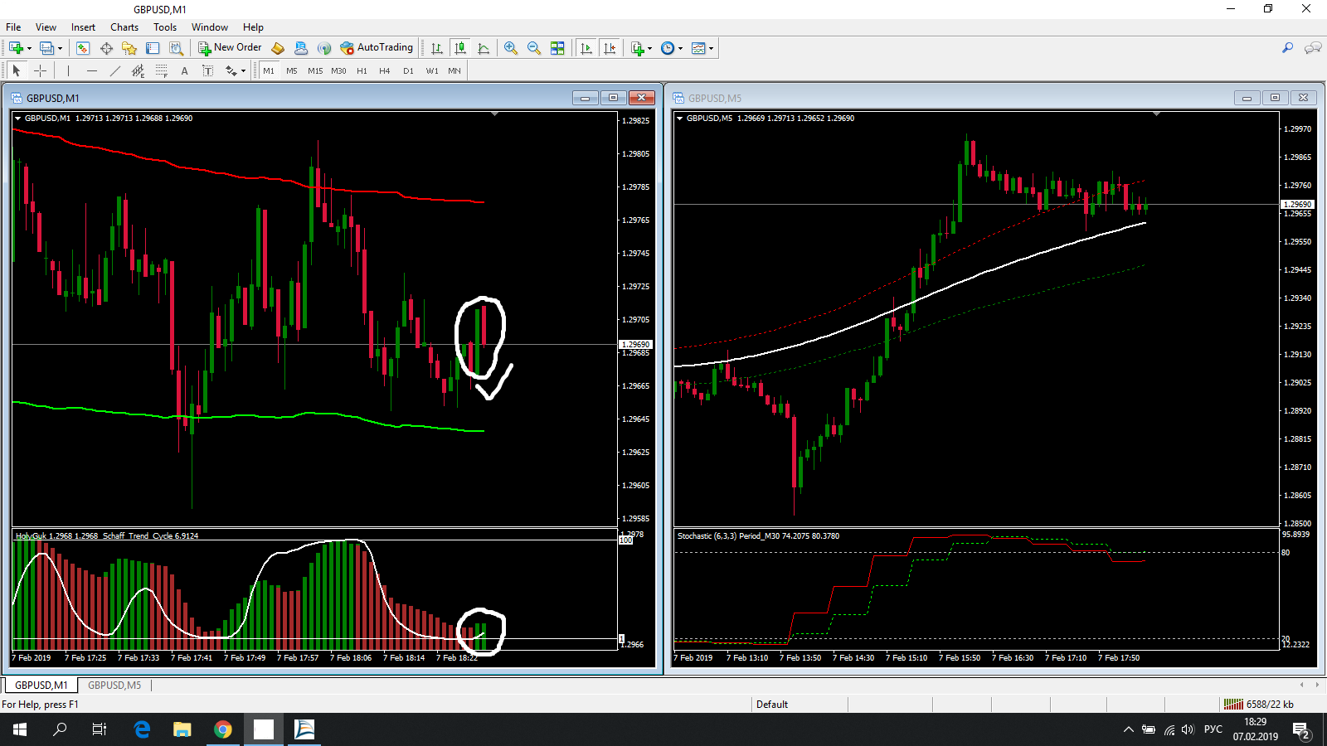The height and width of the screenshot is (746, 1327).
Task: Switch timeframe to D1
Action: [408, 70]
